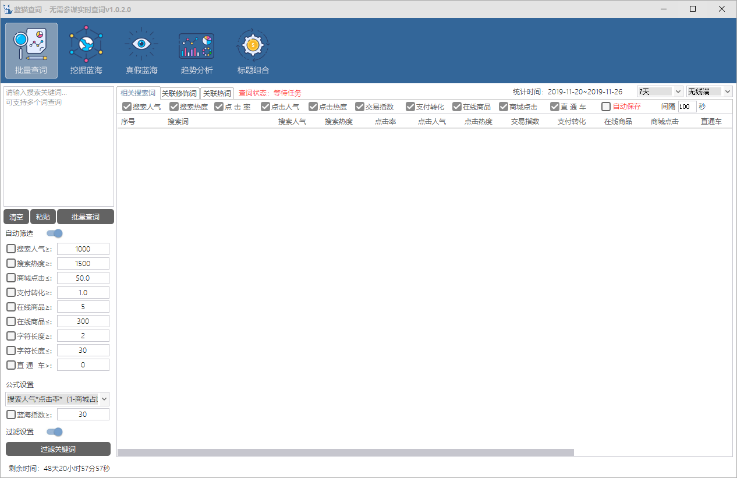Screen dimensions: 737x478
Task: Click the 批量查词 query button
Action: click(85, 217)
